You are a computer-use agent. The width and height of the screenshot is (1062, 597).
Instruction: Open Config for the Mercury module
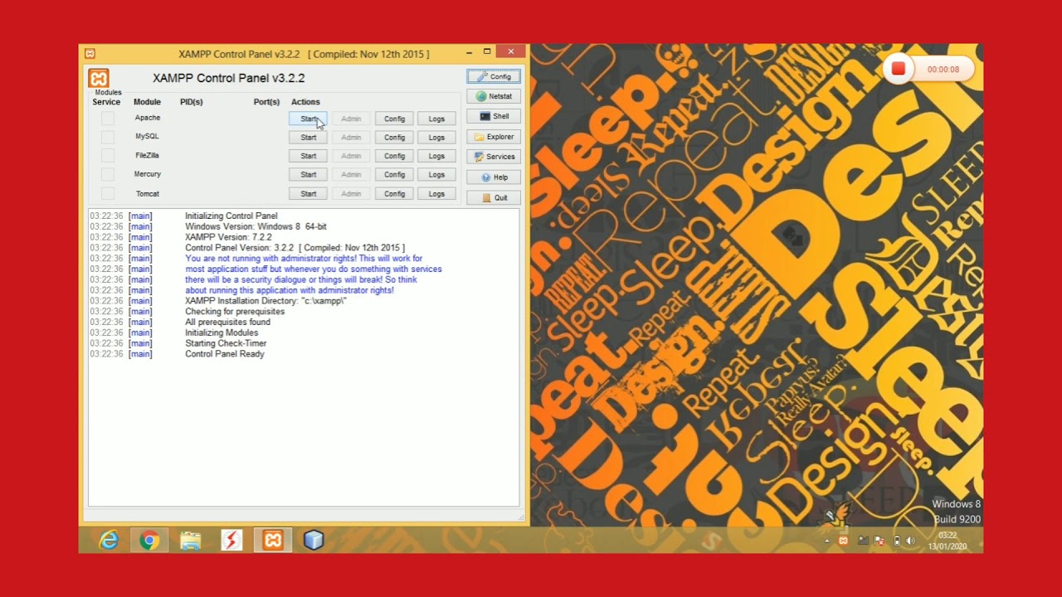[x=394, y=175]
